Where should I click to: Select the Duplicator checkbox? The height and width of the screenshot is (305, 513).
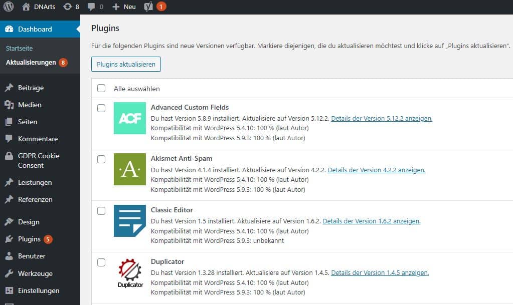pos(101,262)
